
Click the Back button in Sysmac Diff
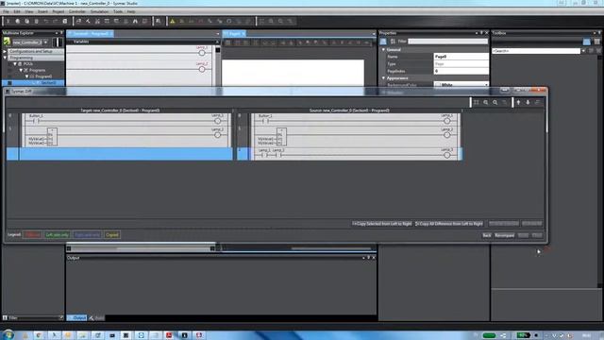[487, 235]
